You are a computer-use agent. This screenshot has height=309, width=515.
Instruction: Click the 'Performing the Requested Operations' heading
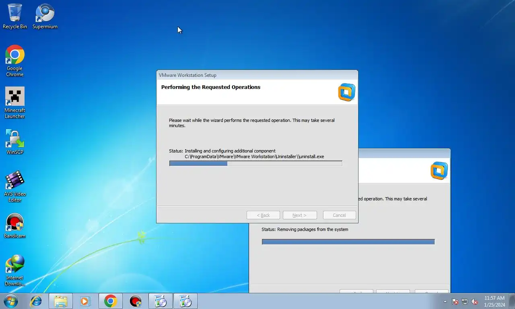[211, 87]
